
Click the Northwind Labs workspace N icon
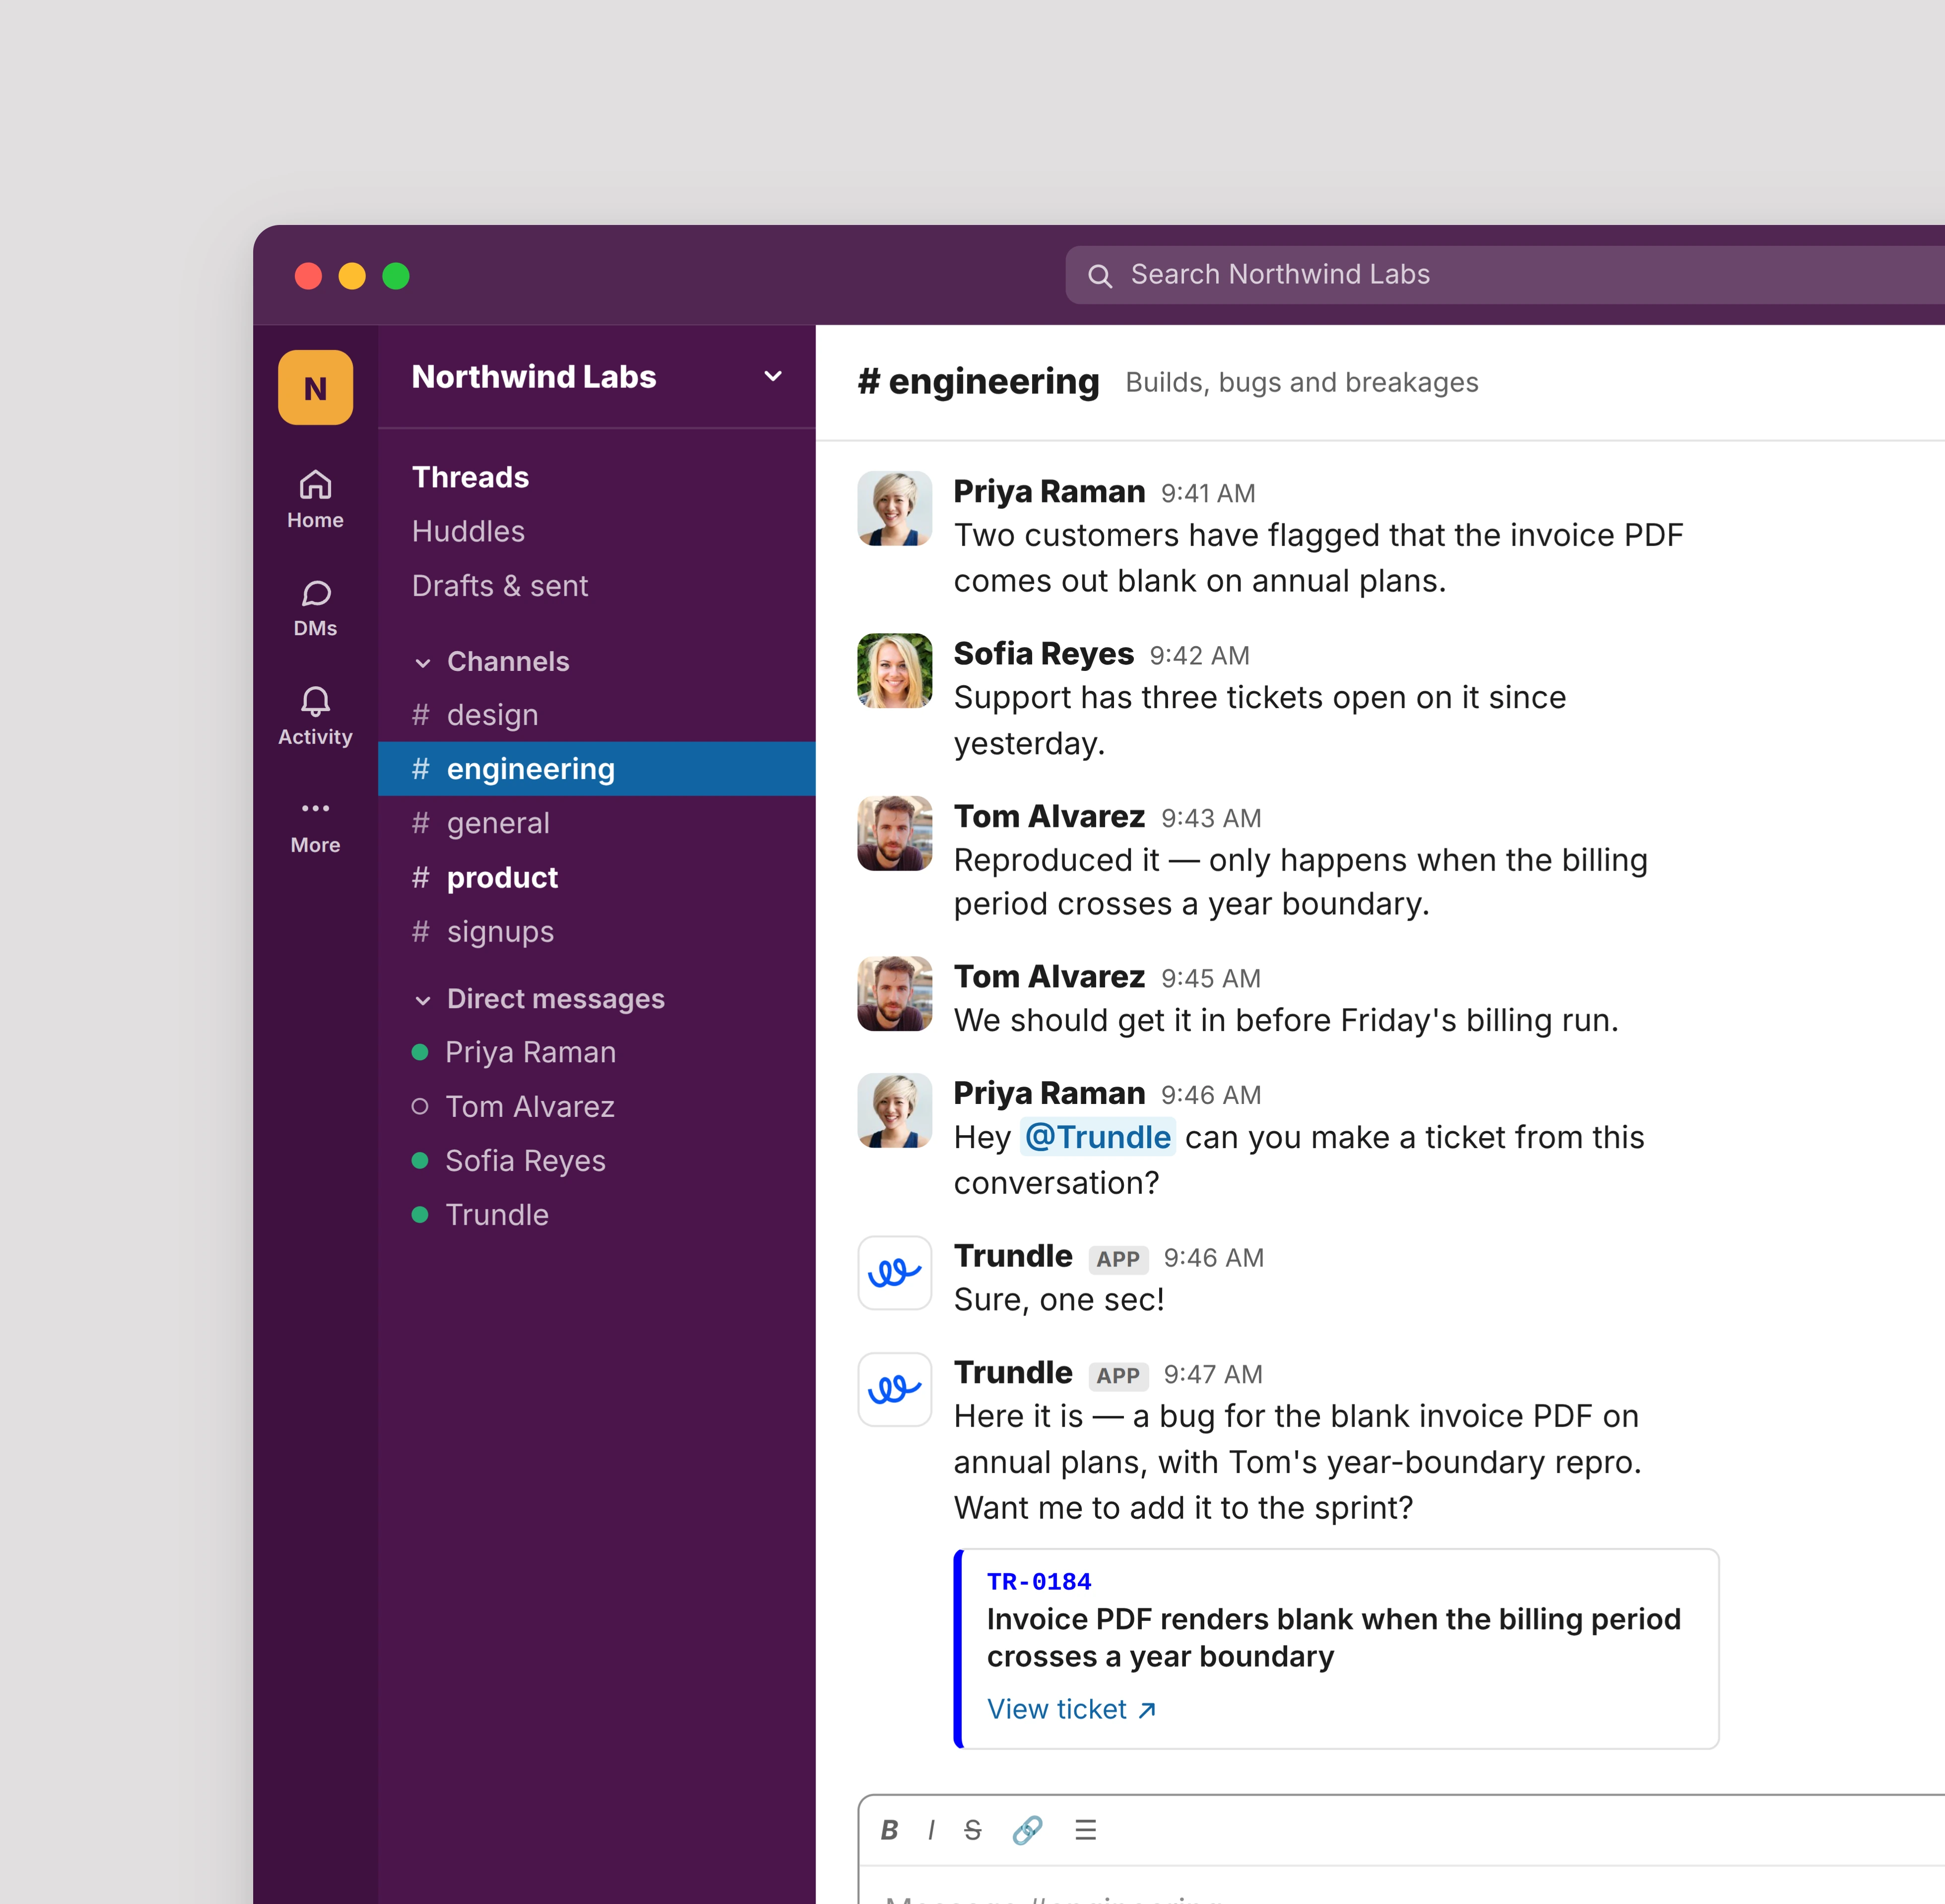(x=316, y=388)
